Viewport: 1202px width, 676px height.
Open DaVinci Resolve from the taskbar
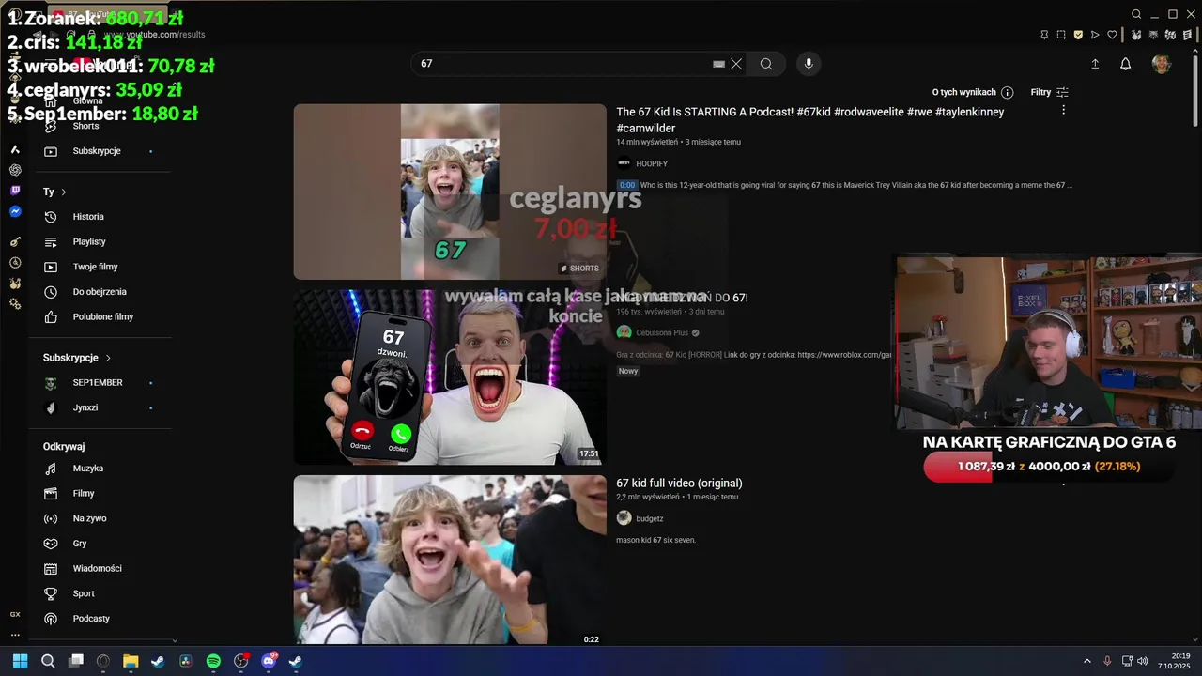186,661
